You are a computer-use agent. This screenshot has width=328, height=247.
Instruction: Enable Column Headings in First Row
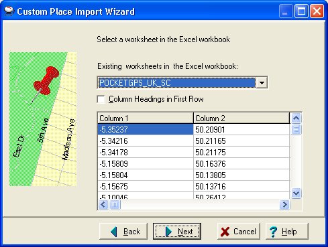(101, 99)
